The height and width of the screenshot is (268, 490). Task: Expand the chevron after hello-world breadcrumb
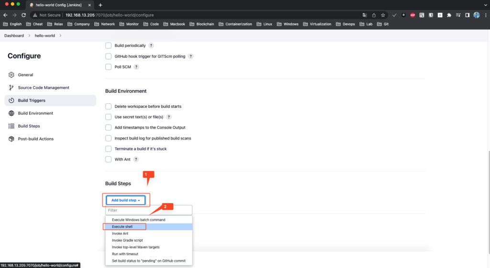pos(60,35)
